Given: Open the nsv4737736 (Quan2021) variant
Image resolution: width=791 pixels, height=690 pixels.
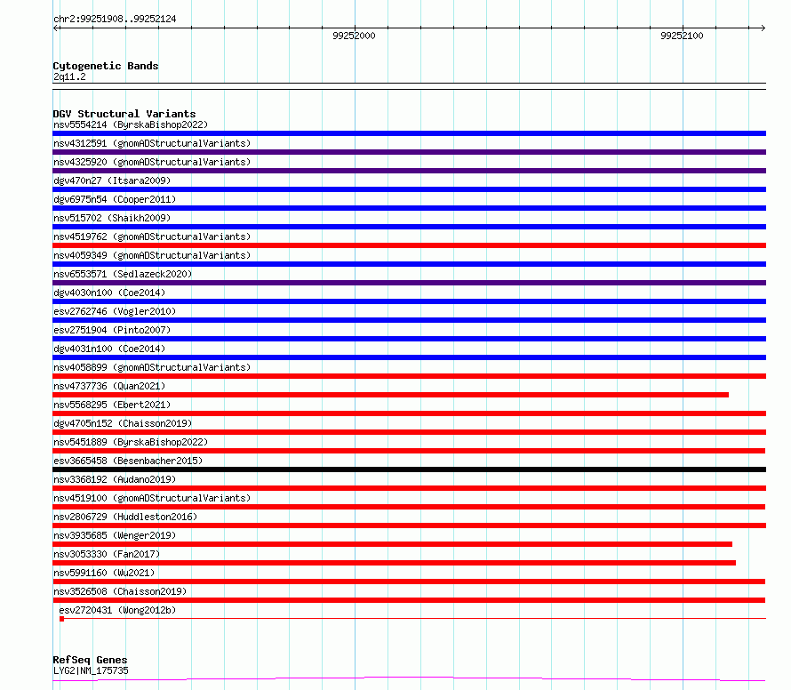Looking at the screenshot, I should tap(109, 386).
